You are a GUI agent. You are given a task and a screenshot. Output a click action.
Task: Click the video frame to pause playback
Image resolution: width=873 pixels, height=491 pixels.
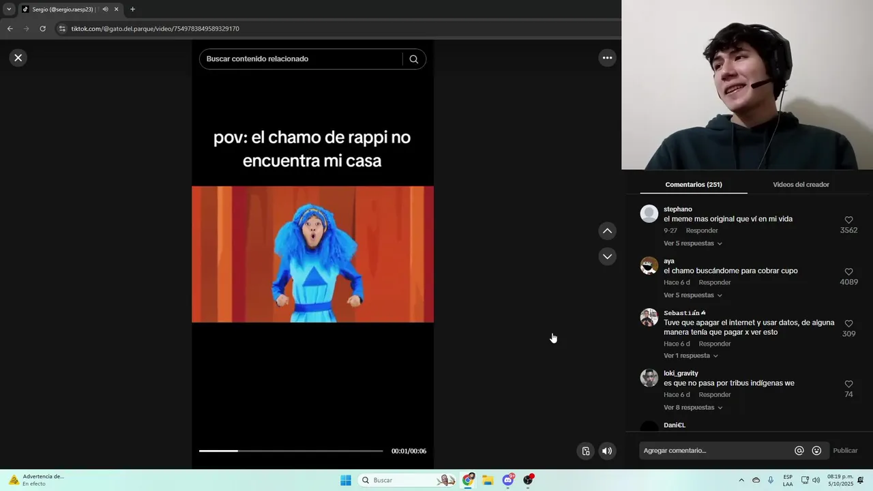312,254
